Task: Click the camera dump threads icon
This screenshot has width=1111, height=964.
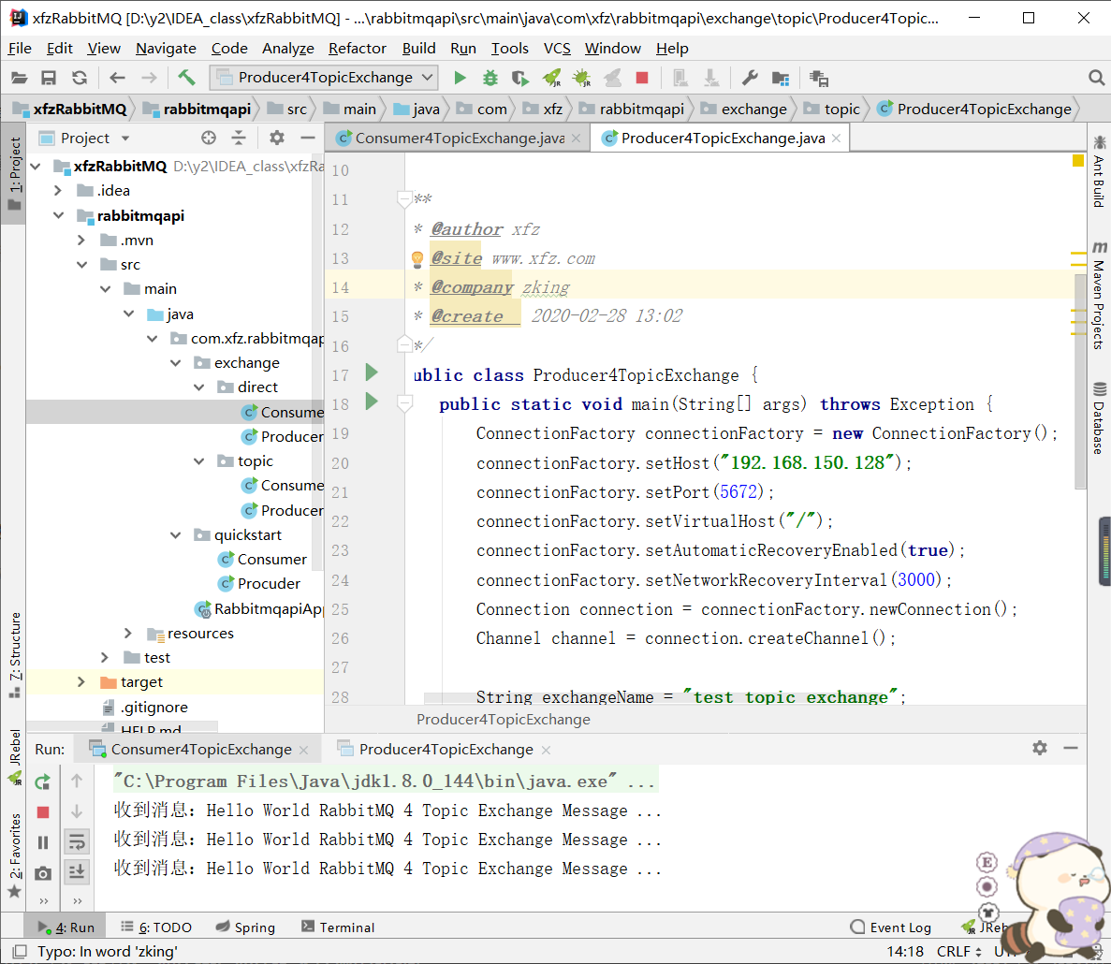Action: click(x=42, y=873)
